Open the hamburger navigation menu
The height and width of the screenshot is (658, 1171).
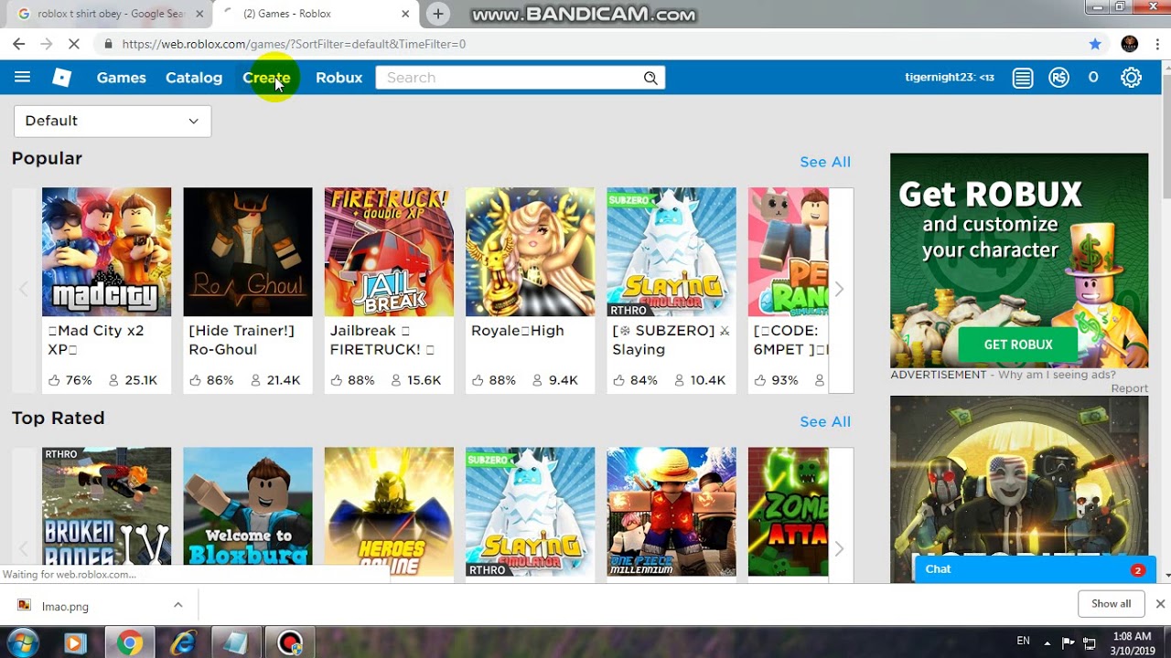22,78
